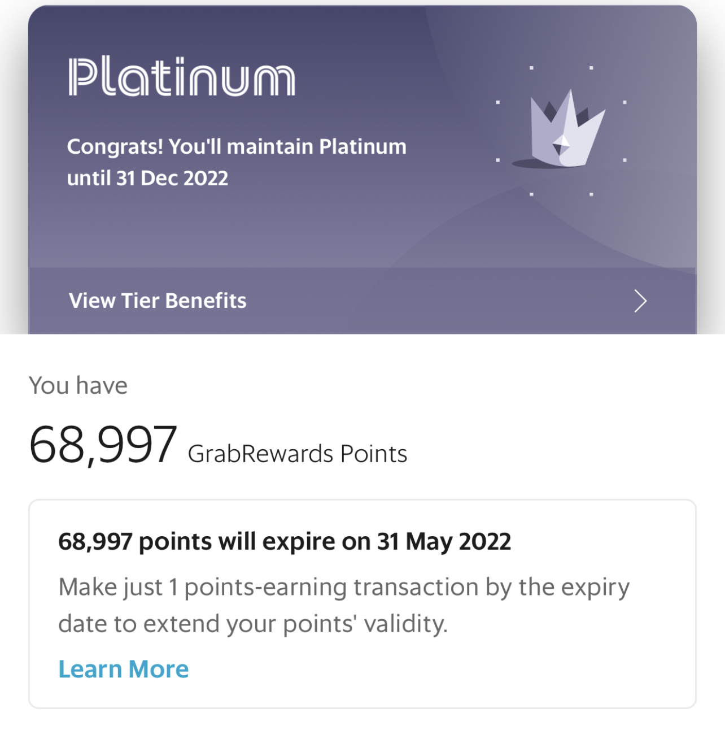Tap the "date to extend your points' validity" line
Screen dimensions: 725x743
(253, 624)
